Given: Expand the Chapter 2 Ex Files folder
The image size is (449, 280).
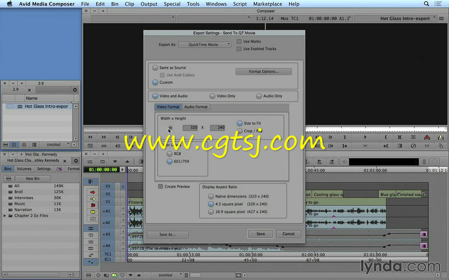Looking at the screenshot, I should click(4, 216).
